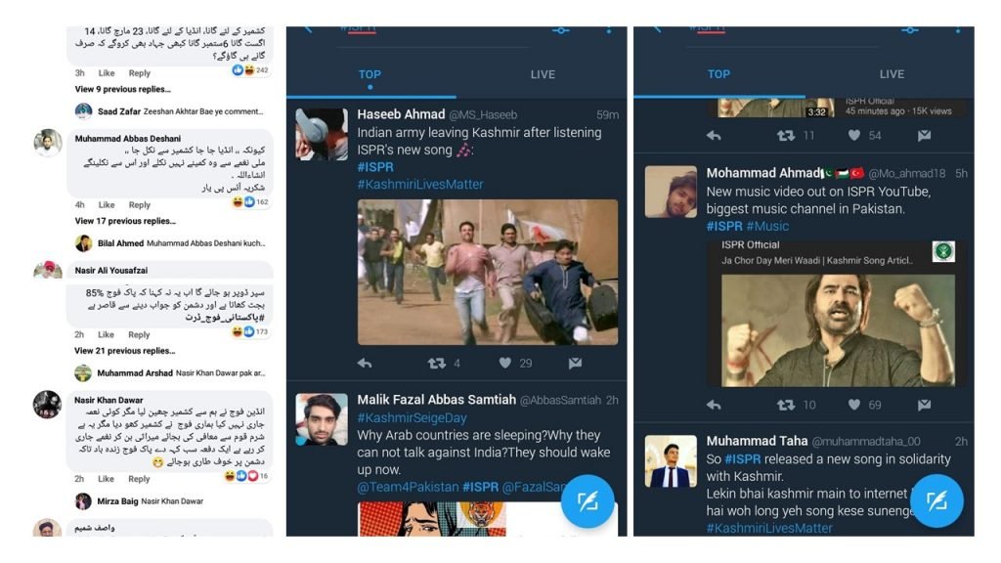Viewport: 1001px width, 563px height.
Task: Send Haseeb Ahmad's tweet via message icon
Action: click(x=575, y=364)
